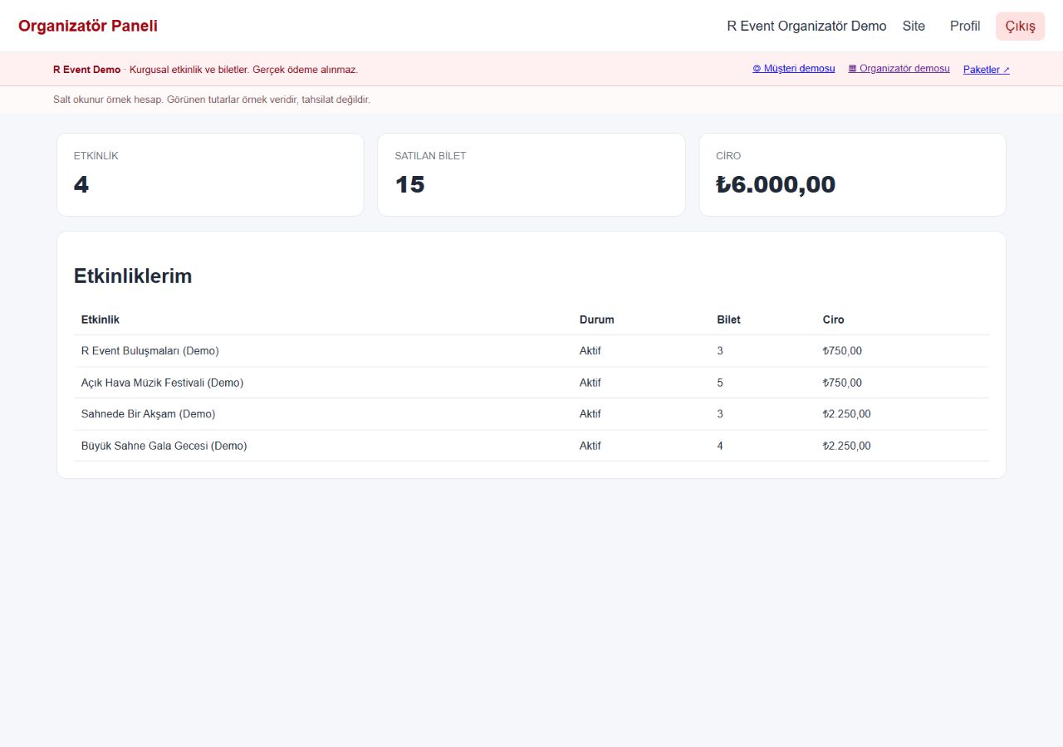Click the Aktif status of R Event Buluşmaları
This screenshot has width=1063, height=747.
(590, 351)
